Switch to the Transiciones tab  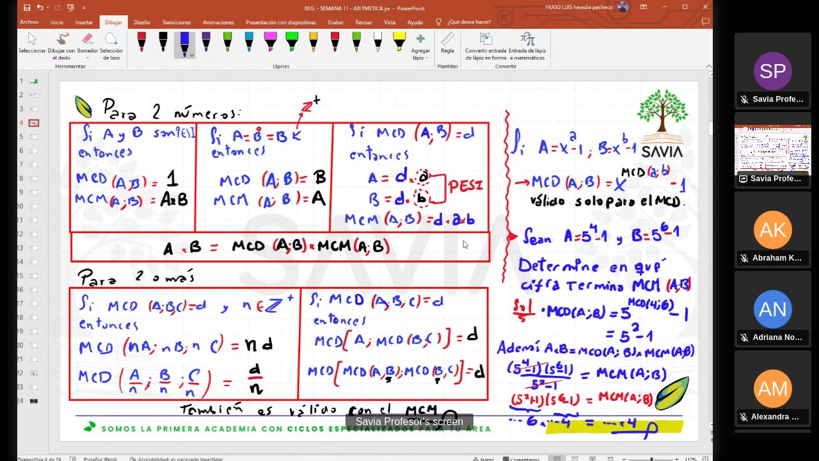[x=177, y=22]
